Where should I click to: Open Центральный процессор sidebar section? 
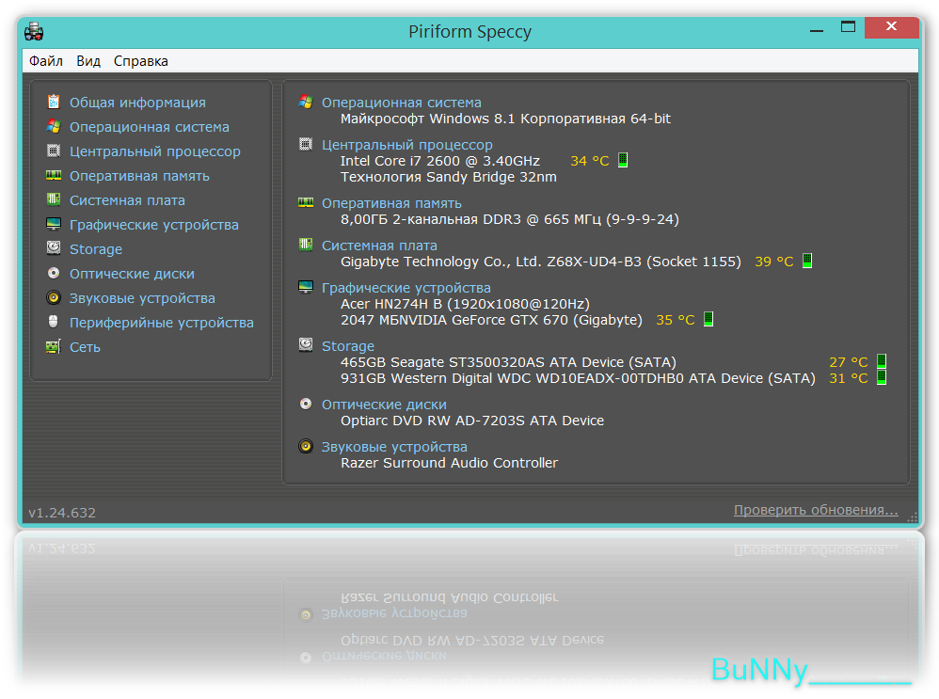[x=154, y=151]
